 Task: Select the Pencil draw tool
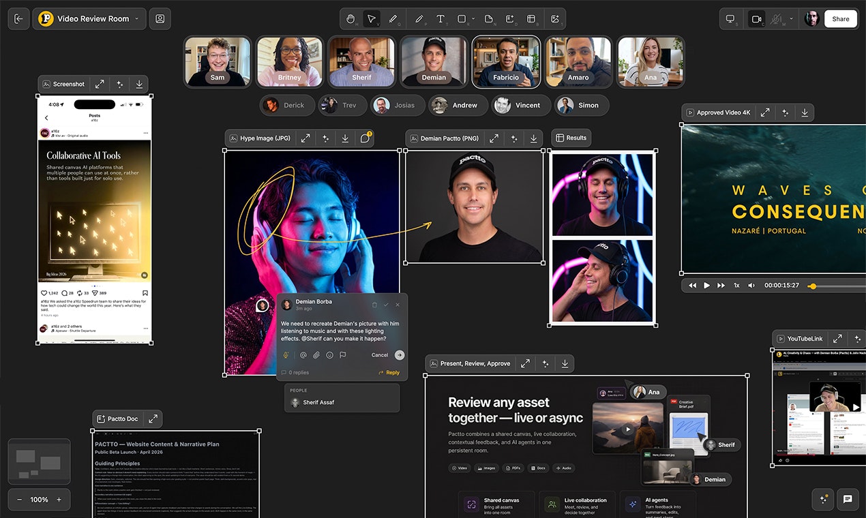coord(419,18)
